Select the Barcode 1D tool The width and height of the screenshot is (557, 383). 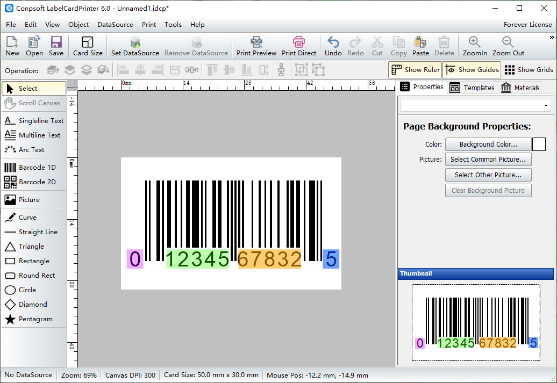[34, 167]
